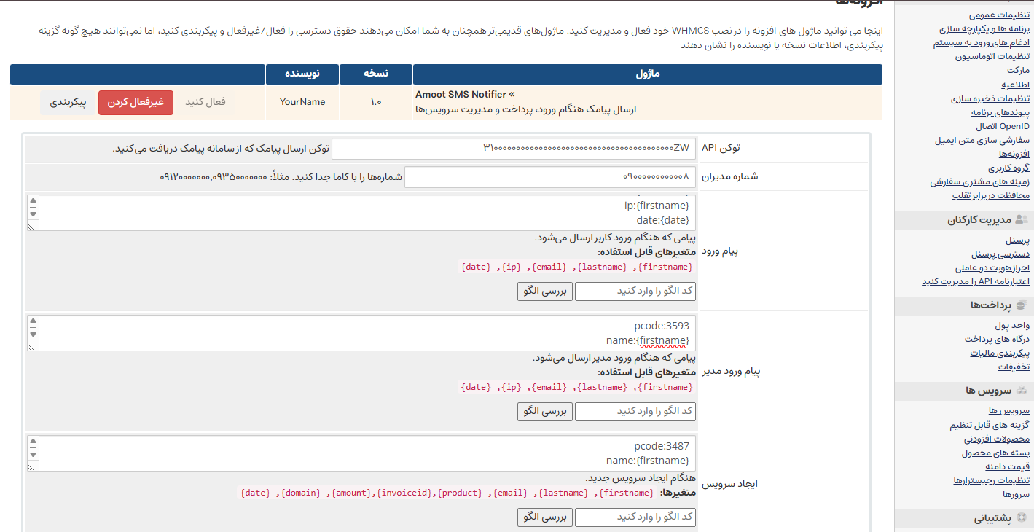Open تنظیمات اتوماسیون sidebar link
Image resolution: width=1034 pixels, height=532 pixels.
tap(992, 56)
